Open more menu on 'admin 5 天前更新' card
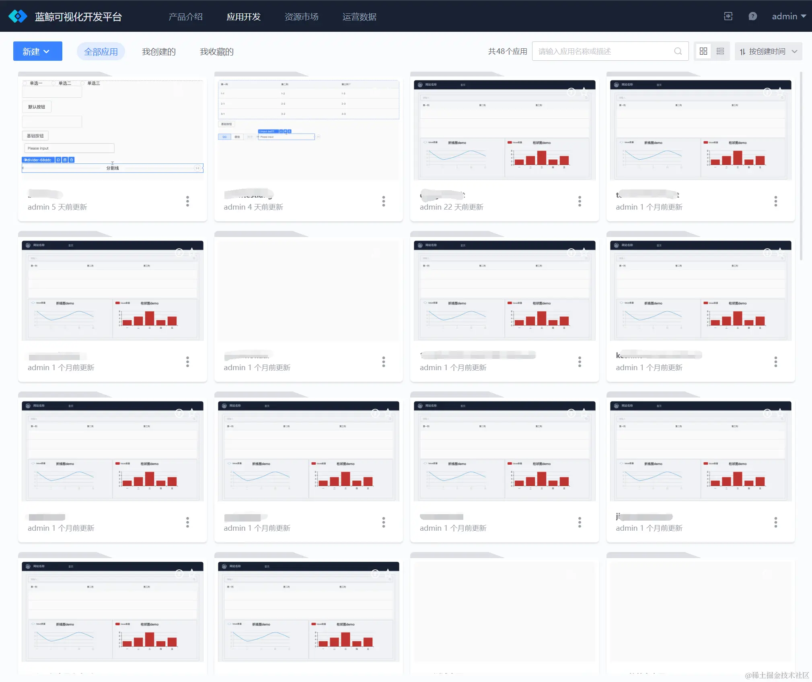This screenshot has height=682, width=812. pyautogui.click(x=187, y=201)
